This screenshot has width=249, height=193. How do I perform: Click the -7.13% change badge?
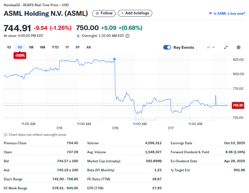click(x=20, y=56)
